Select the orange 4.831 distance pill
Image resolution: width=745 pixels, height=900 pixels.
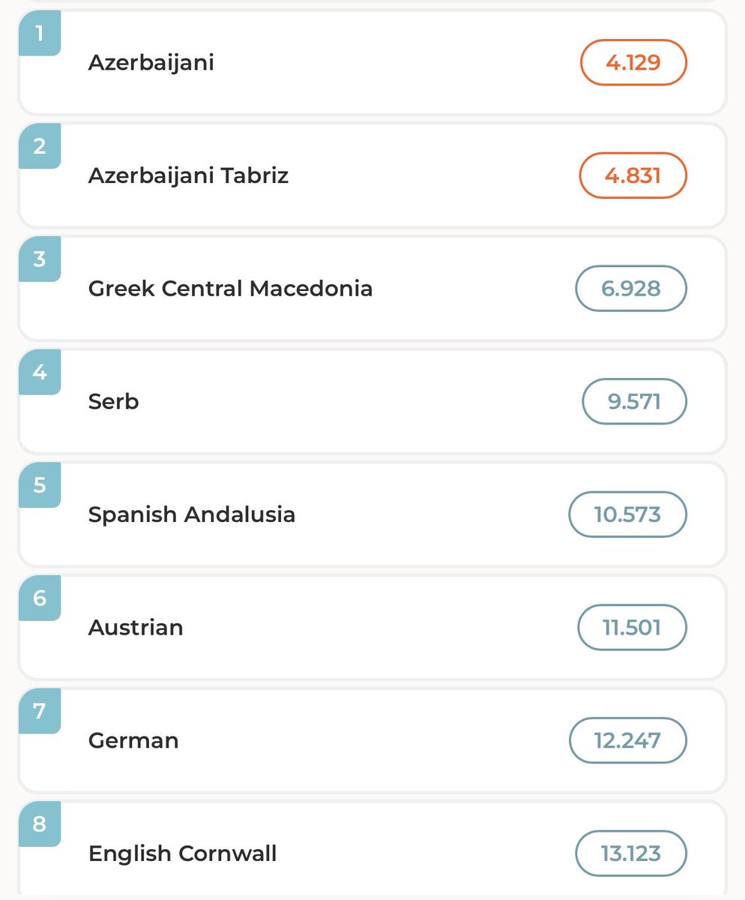pyautogui.click(x=633, y=175)
